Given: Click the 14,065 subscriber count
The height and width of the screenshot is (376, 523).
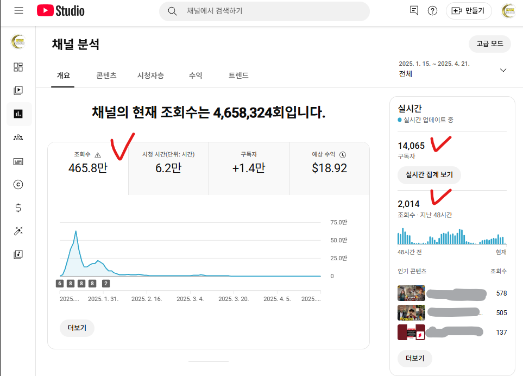Looking at the screenshot, I should point(411,146).
